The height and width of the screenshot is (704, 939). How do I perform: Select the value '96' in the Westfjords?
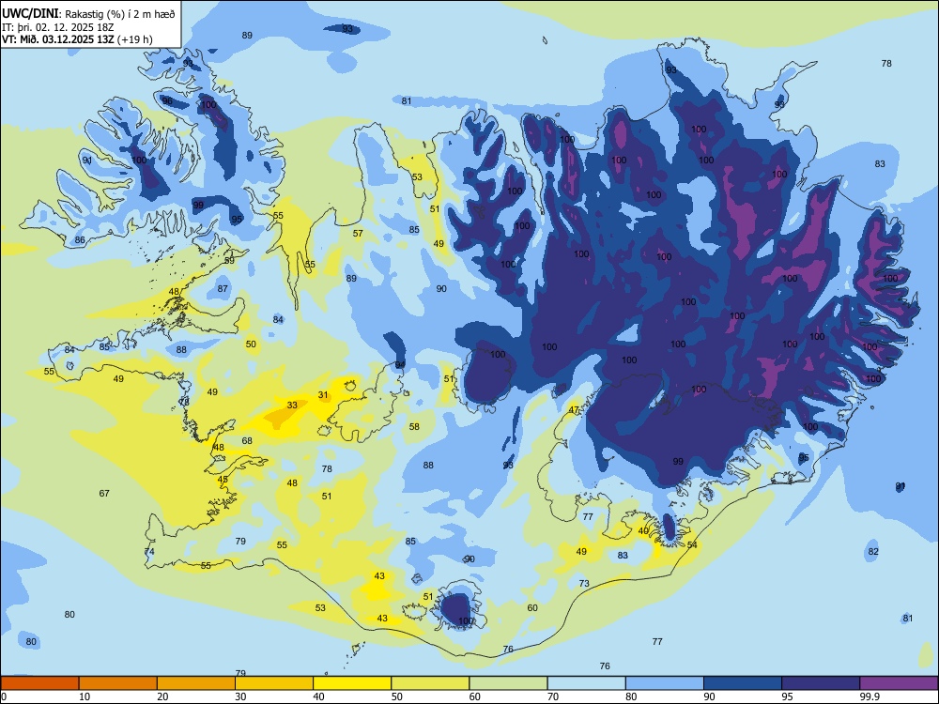pos(167,101)
